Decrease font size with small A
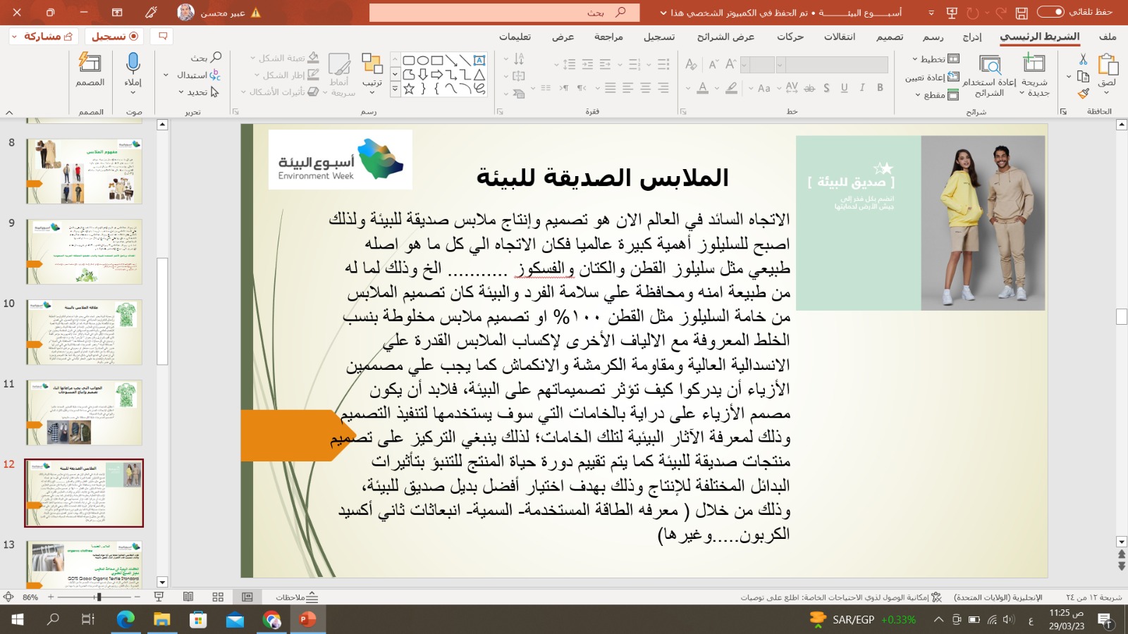 713,65
